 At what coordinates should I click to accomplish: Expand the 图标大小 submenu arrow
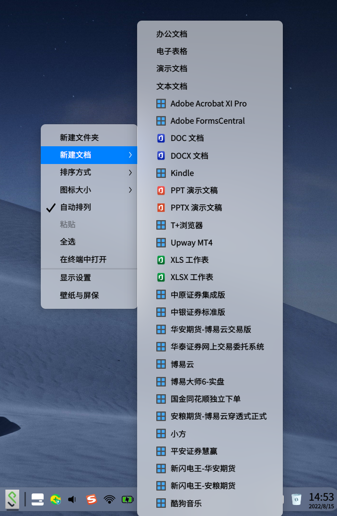coord(130,190)
